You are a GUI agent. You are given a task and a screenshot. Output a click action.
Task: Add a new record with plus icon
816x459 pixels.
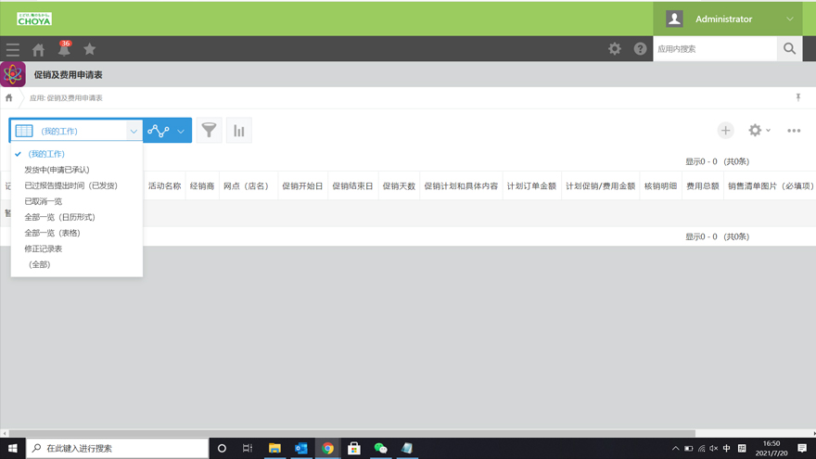(x=725, y=130)
